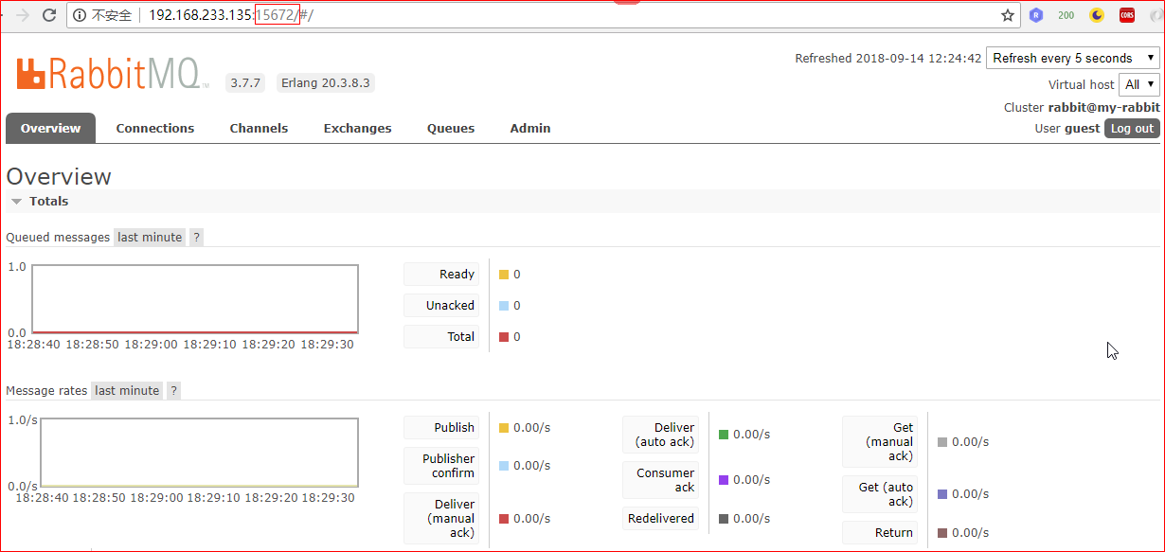Click the Get (auto ack) label
This screenshot has height=552, width=1165.
tap(880, 494)
